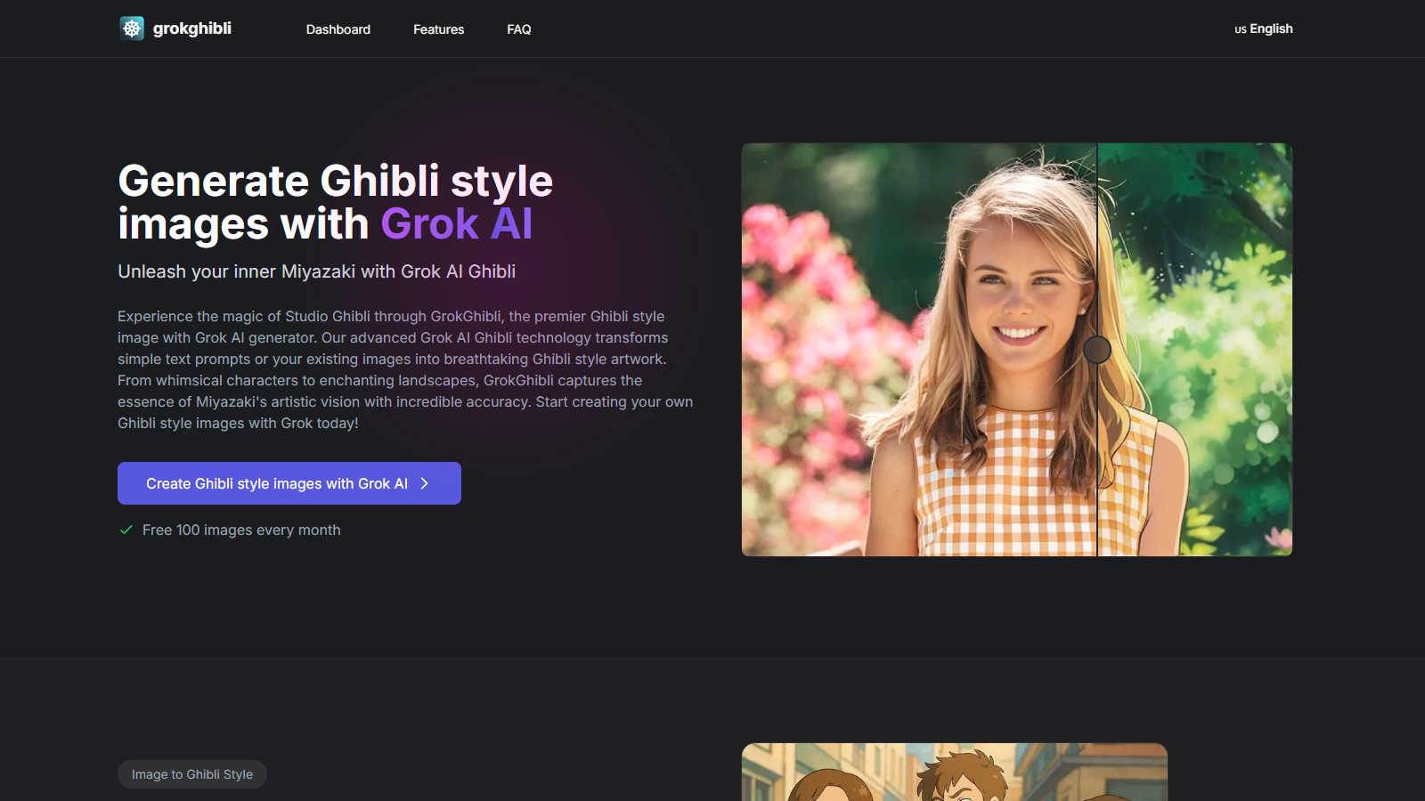Grab the circular before-after comparison slider handle

coord(1097,350)
